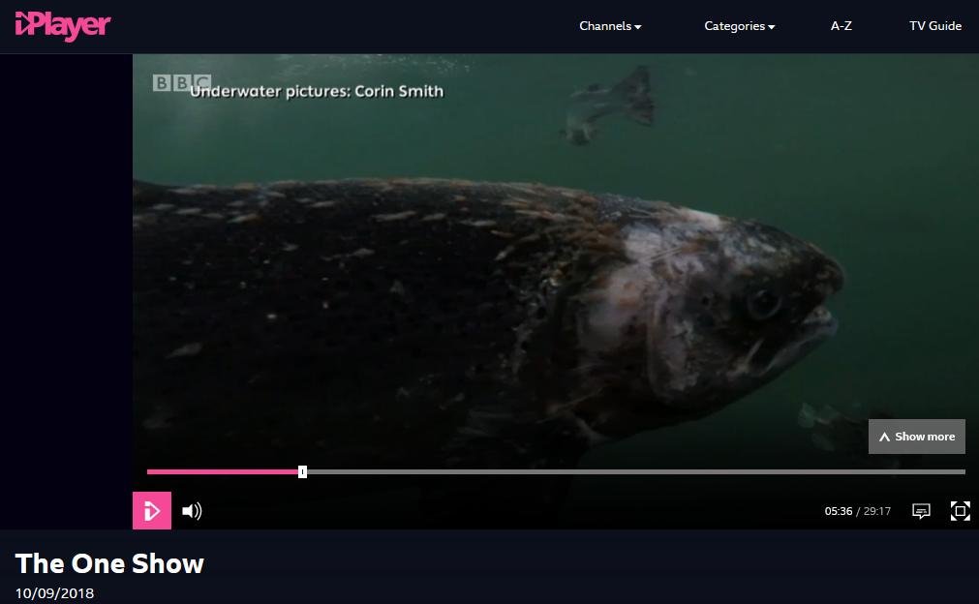Click the play icon inside the iPlayer logo
Screen dimensions: 979x604
click(x=24, y=26)
